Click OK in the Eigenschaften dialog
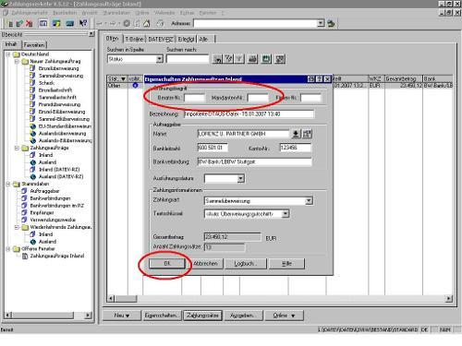This screenshot has width=462, height=346. [x=167, y=264]
